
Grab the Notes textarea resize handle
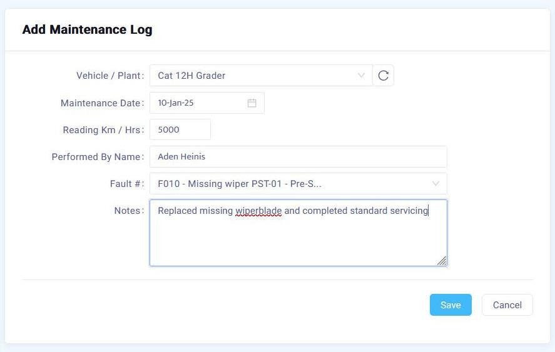pos(442,261)
